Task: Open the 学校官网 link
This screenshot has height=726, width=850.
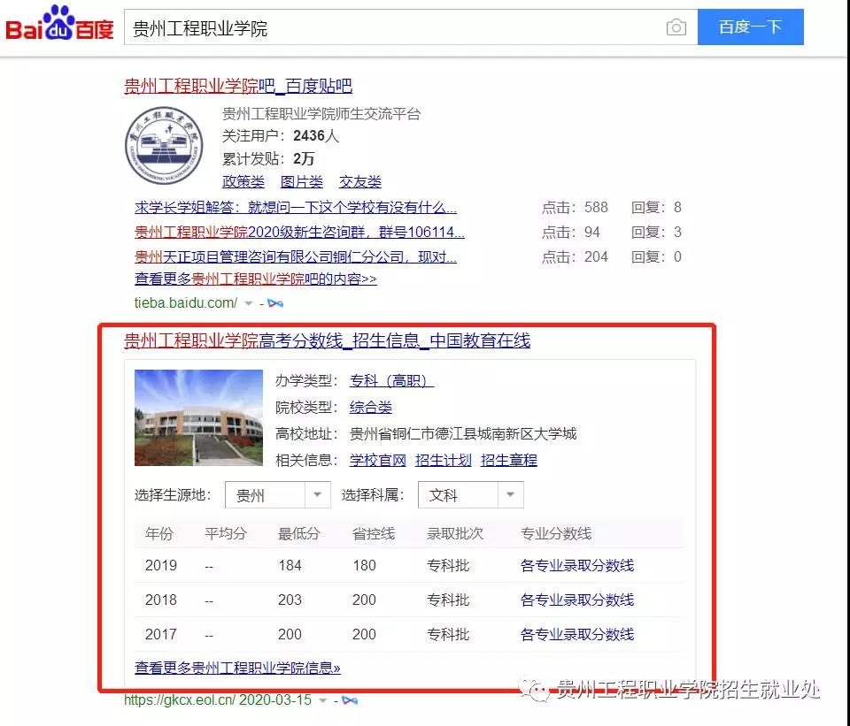Action: click(x=377, y=460)
